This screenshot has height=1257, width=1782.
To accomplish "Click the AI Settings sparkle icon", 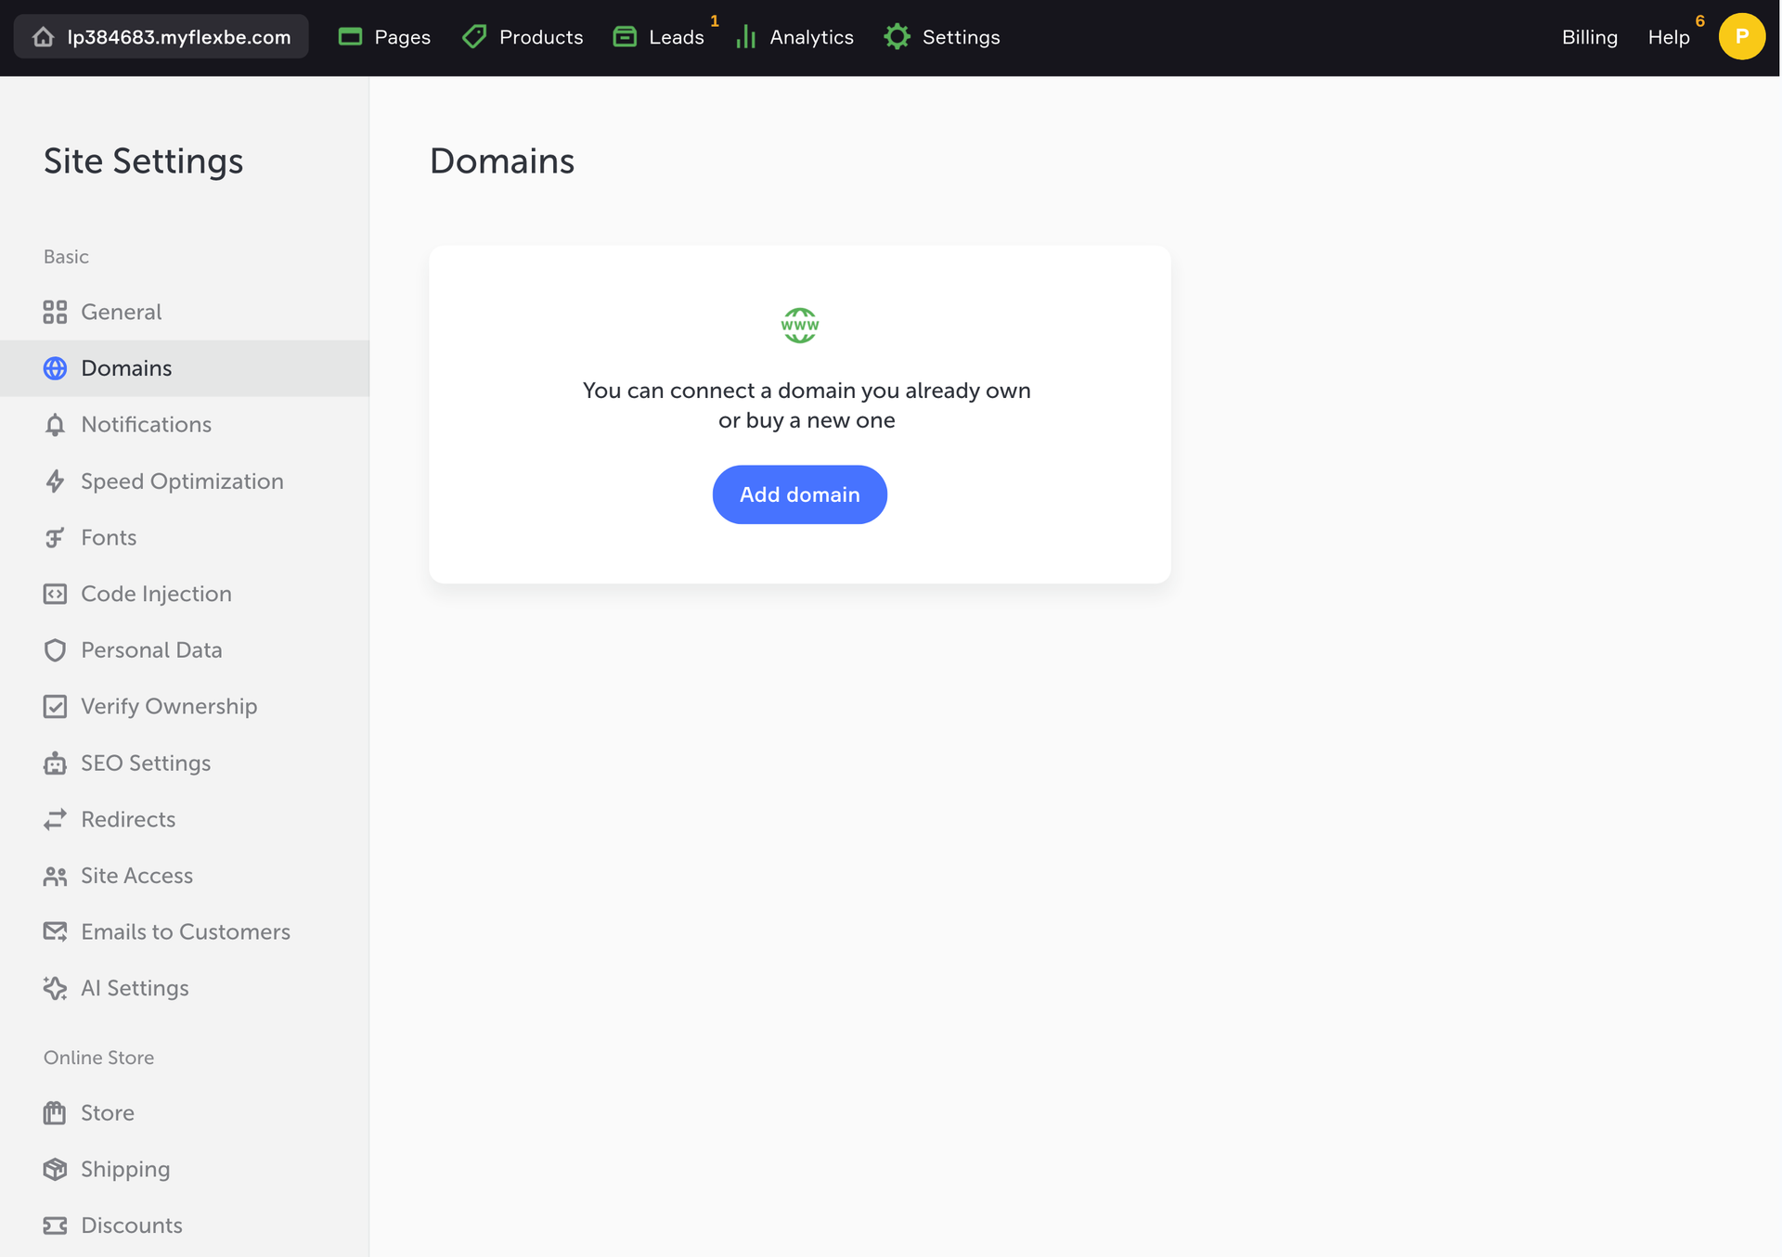I will coord(55,989).
